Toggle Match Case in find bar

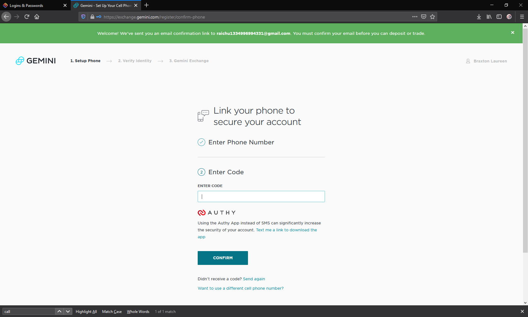[x=112, y=312]
